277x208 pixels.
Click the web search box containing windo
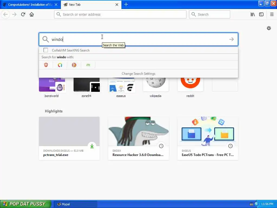tap(138, 39)
